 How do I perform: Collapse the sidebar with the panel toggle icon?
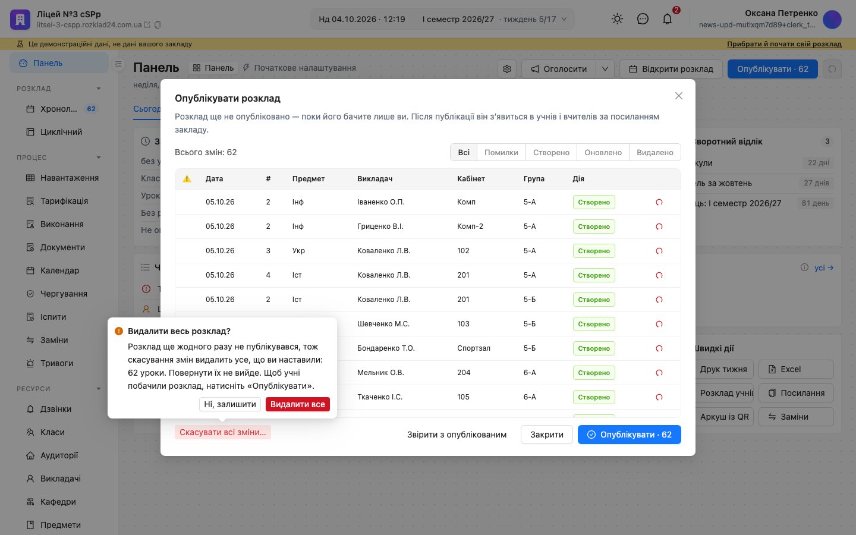pos(118,64)
